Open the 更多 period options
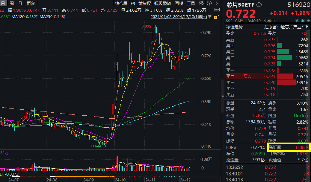This screenshot has width=311, height=182. [x=31, y=4]
